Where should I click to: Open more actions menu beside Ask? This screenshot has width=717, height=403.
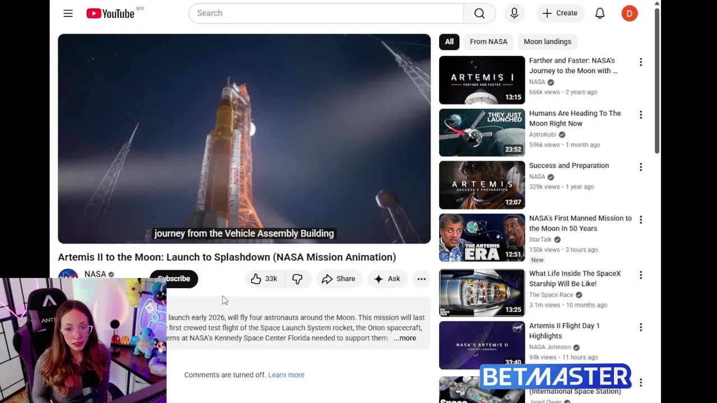pos(421,279)
